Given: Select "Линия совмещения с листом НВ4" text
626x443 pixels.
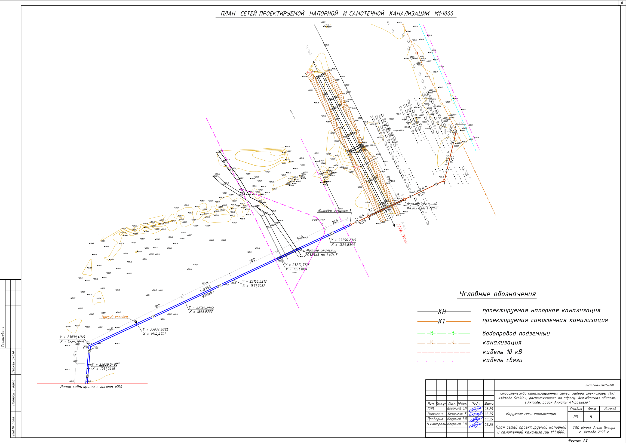Looking at the screenshot, I should 91,387.
